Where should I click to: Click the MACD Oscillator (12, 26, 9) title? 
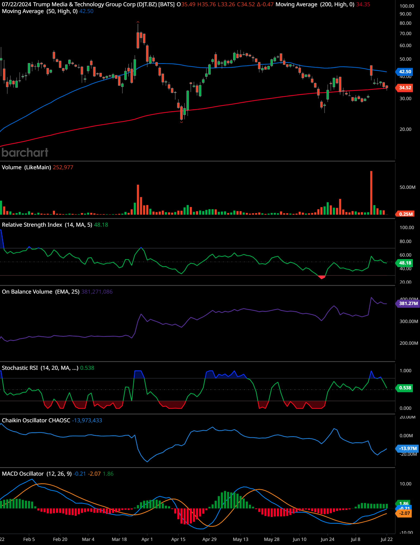coord(37,474)
